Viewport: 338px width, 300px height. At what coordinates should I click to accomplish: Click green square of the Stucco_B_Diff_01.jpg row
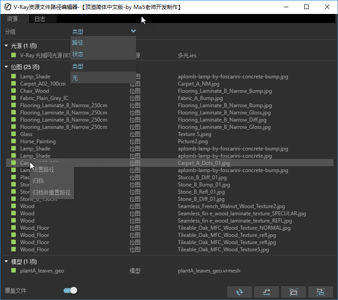point(14,177)
